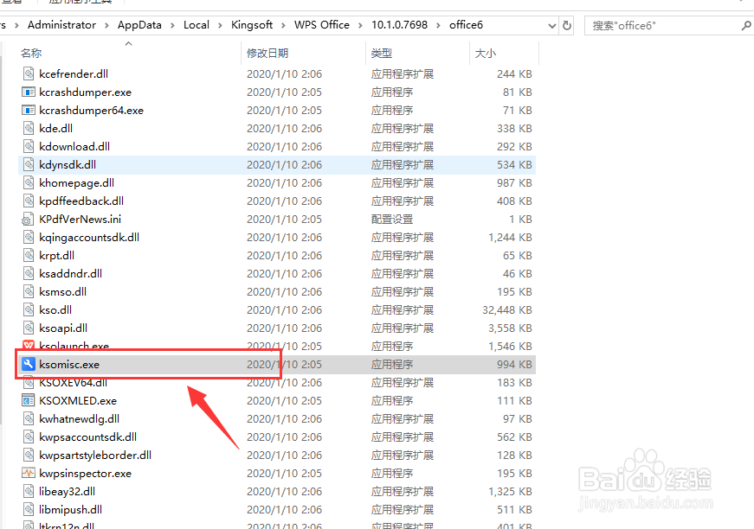The image size is (754, 529).
Task: Click 配置设置 type of KPdfVerNews.ini
Action: 392,220
